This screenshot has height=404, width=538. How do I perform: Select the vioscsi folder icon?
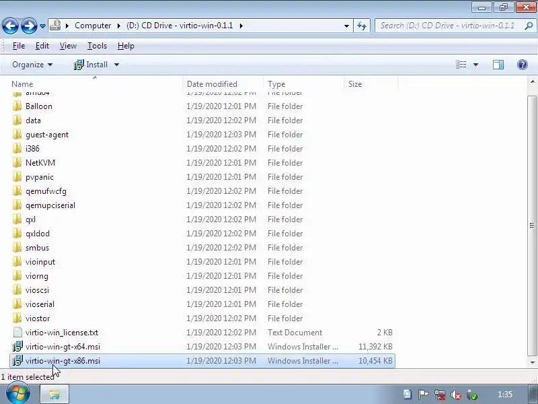pos(17,290)
